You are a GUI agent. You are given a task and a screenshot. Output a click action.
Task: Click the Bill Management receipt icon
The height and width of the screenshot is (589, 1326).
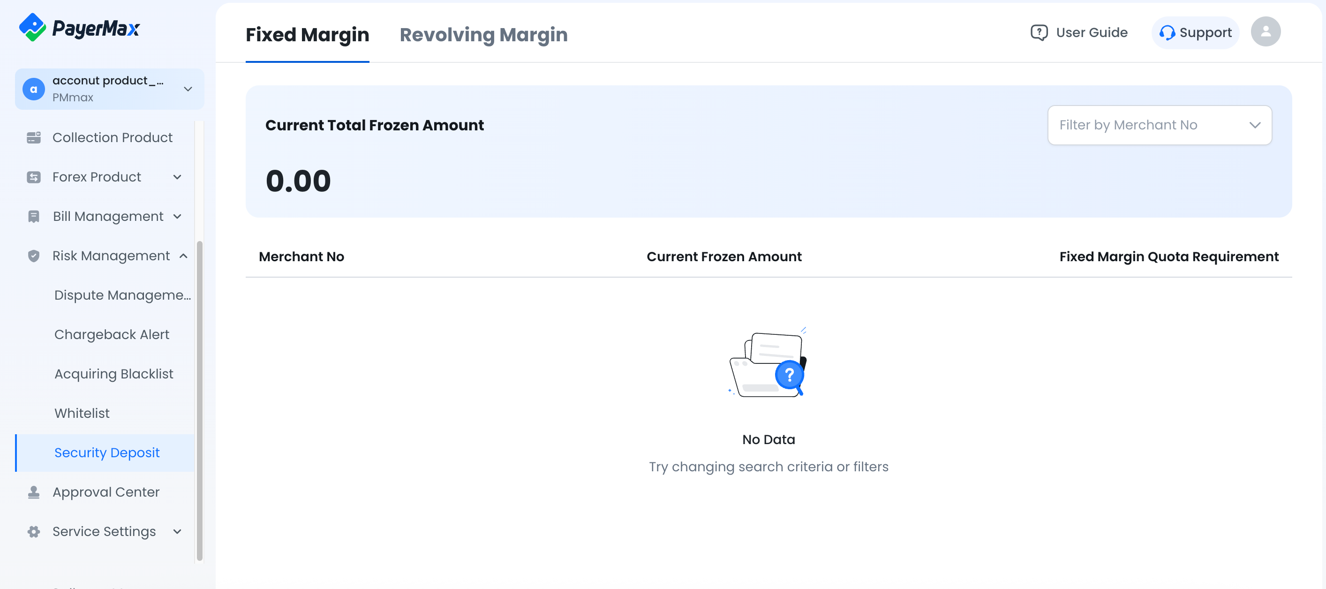(33, 217)
